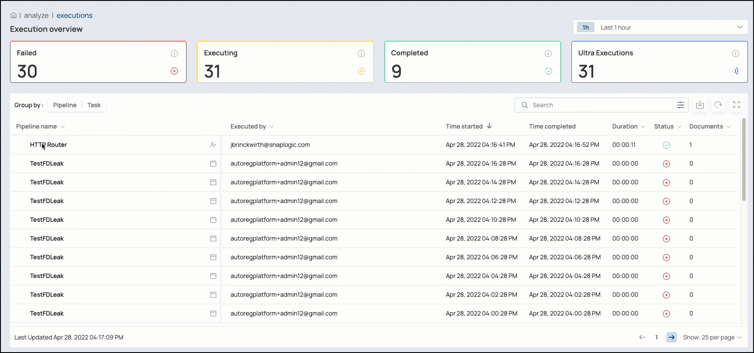
Task: Open Duration column dropdown
Action: (643, 127)
